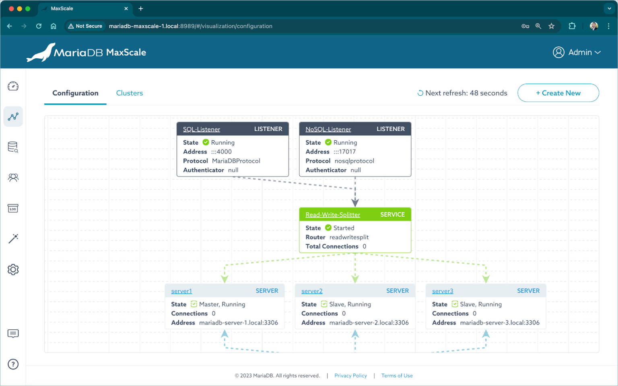Open the Read-Write-Splitter service link

pos(332,214)
